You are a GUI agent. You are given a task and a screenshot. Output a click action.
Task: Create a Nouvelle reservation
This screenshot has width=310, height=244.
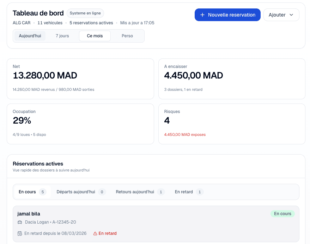point(227,15)
